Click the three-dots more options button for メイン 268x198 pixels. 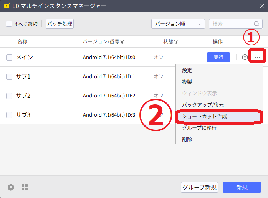click(257, 57)
